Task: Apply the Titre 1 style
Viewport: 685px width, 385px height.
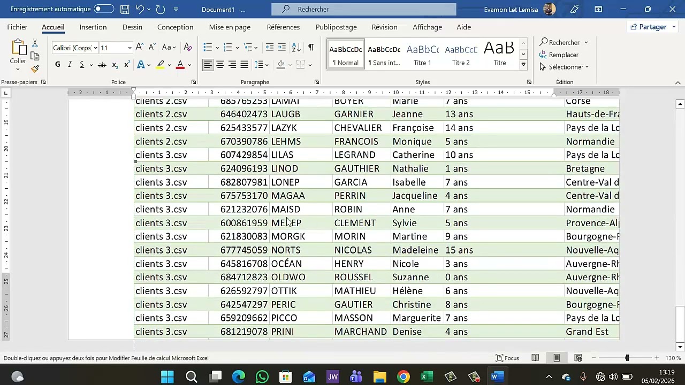Action: tap(422, 55)
